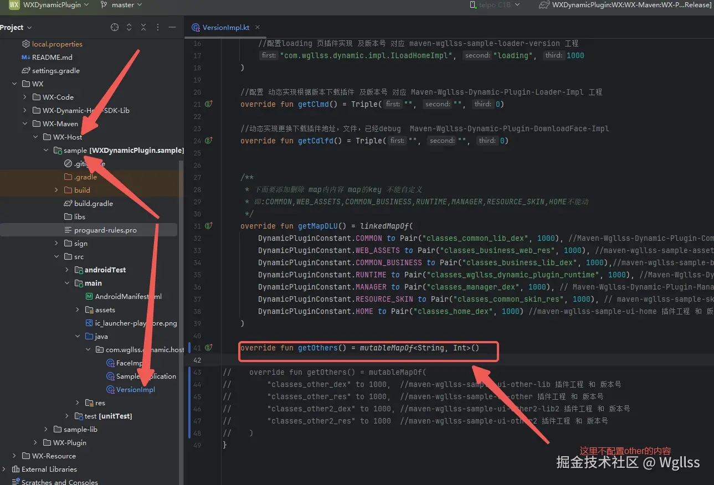Image resolution: width=714 pixels, height=485 pixels.
Task: Collapse the main folder
Action: point(67,283)
